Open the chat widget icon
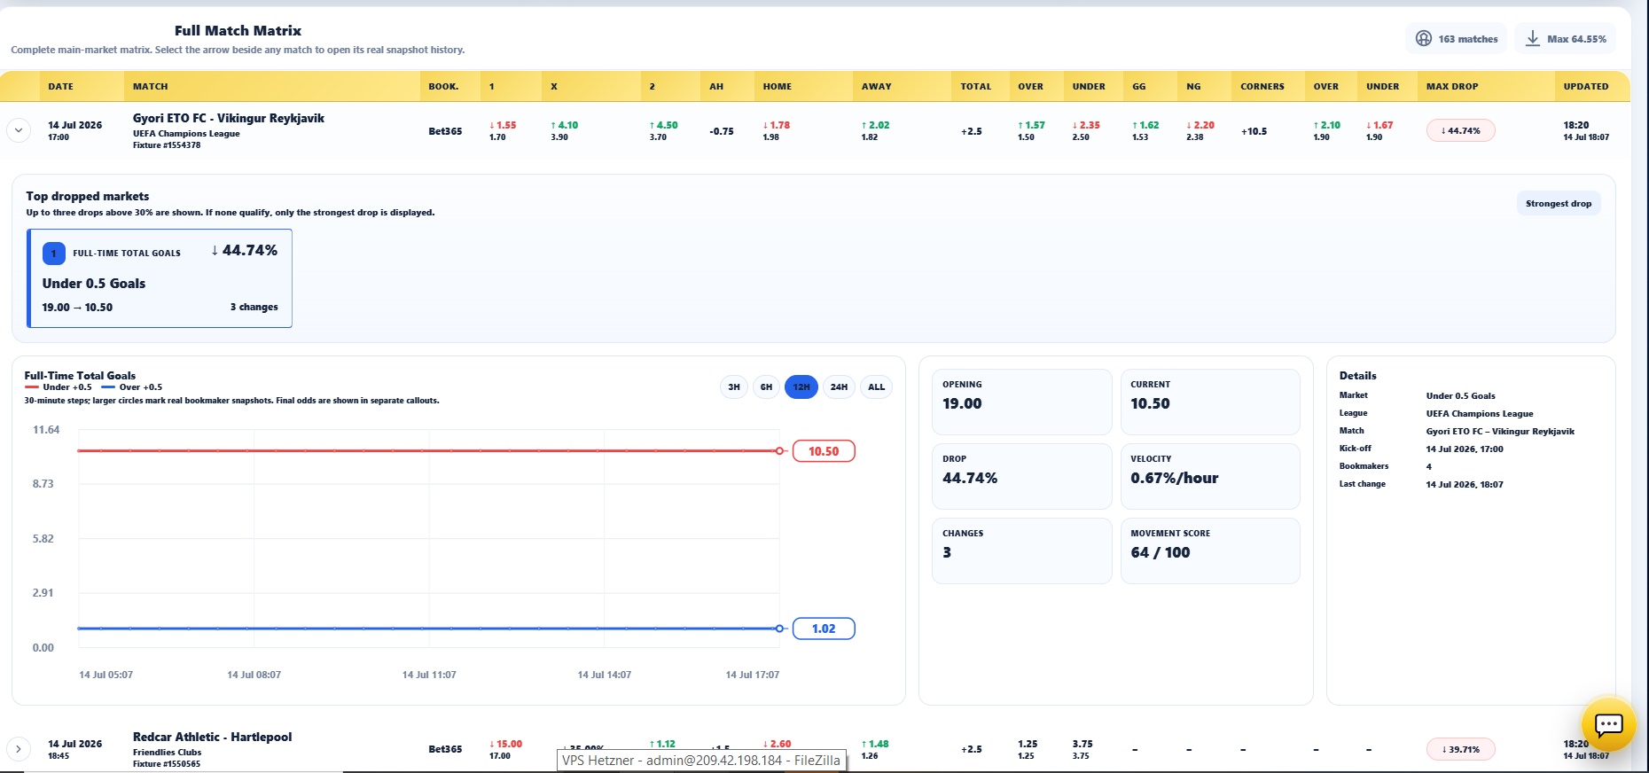The width and height of the screenshot is (1649, 773). pyautogui.click(x=1608, y=725)
